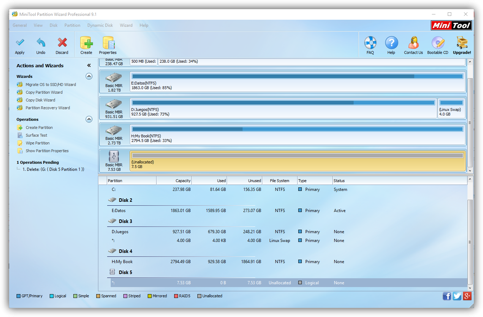Launch the Copy Disk Wizard

click(41, 100)
